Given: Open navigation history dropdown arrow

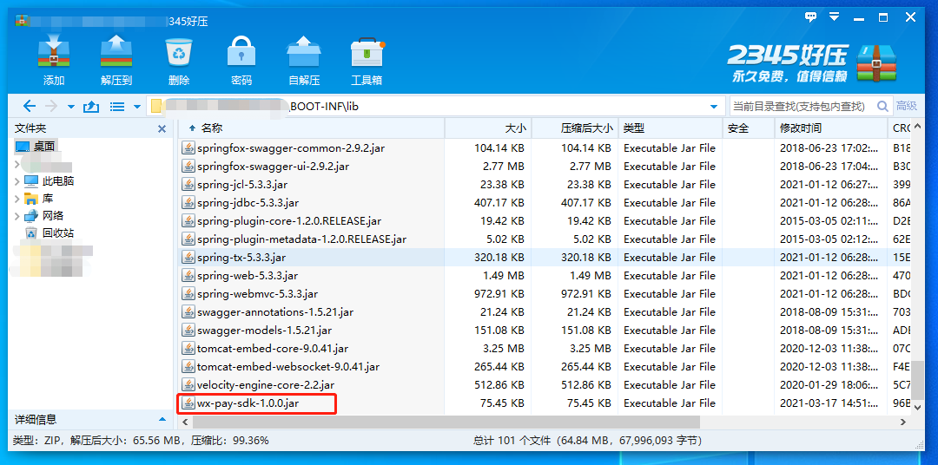Looking at the screenshot, I should tap(70, 107).
